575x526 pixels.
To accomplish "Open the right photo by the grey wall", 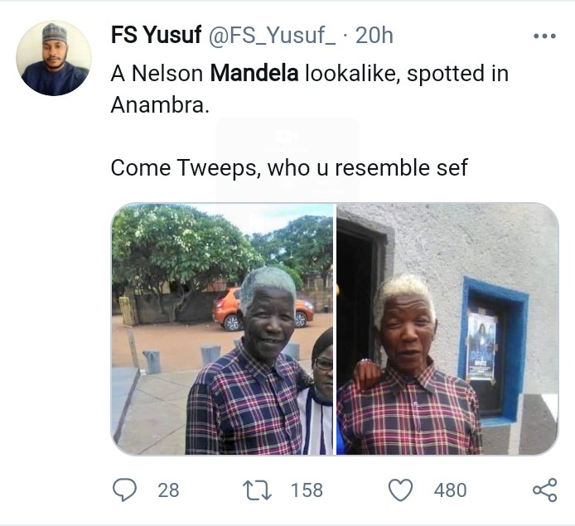I will tap(447, 329).
